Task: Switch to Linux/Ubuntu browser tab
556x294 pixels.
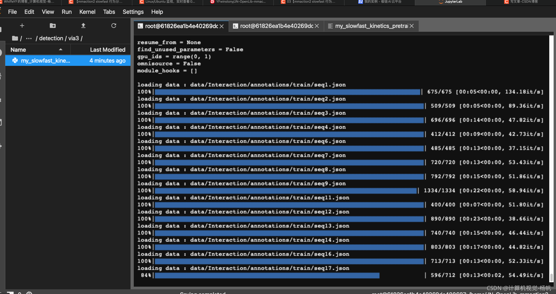Action: tap(167, 2)
